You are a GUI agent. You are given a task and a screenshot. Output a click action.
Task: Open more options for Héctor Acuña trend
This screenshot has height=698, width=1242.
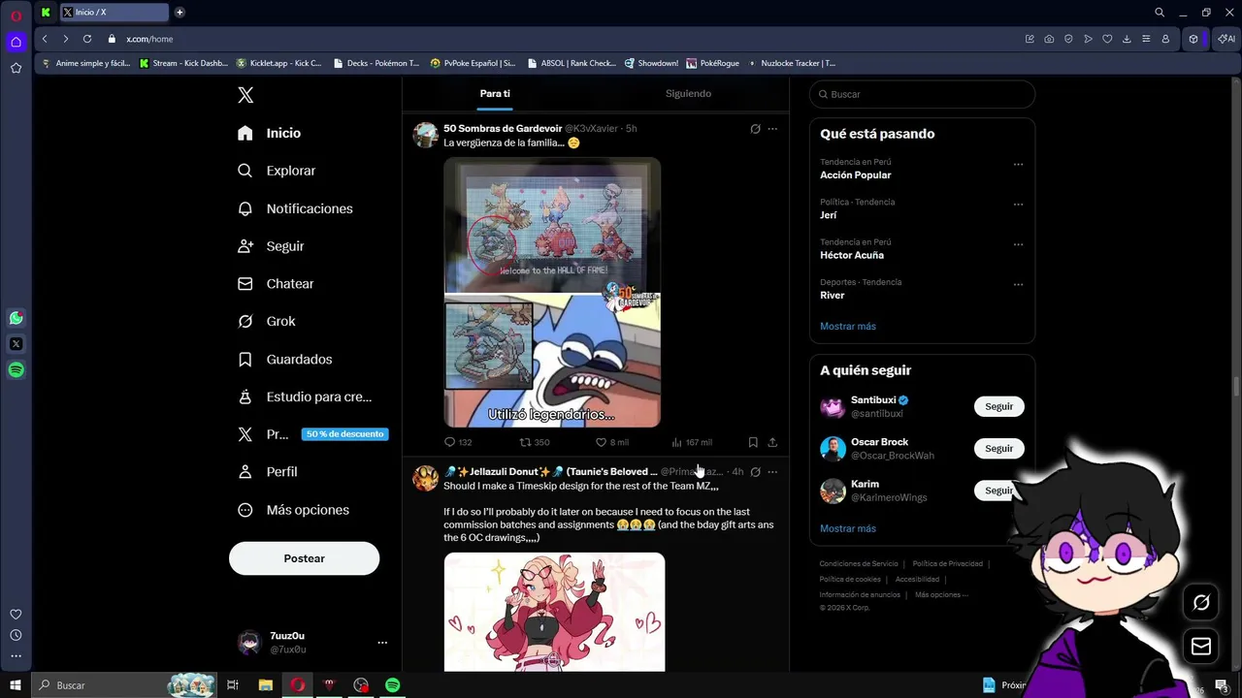tap(1018, 244)
